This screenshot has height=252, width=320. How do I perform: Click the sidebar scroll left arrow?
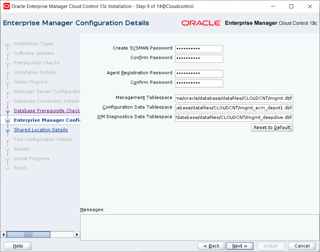4,234
